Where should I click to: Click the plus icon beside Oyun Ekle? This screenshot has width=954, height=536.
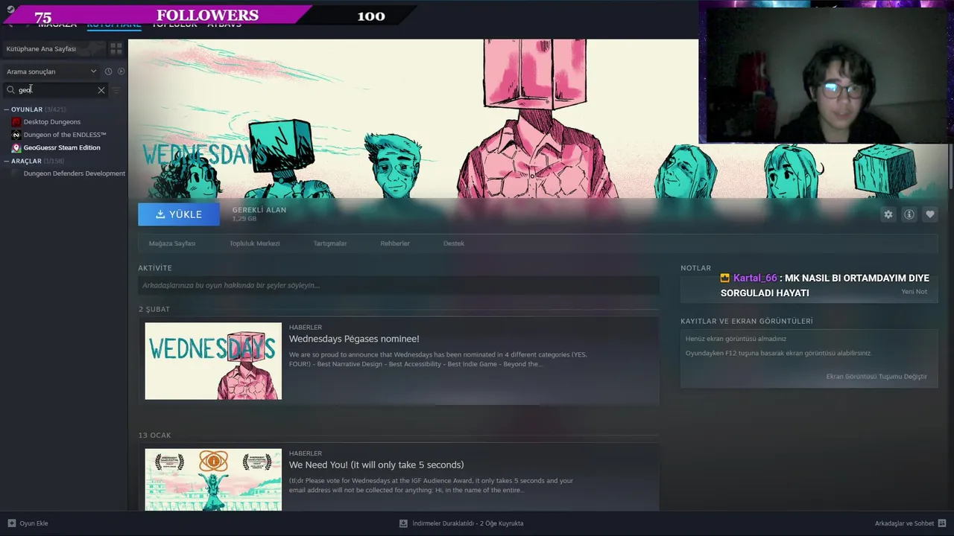tap(11, 523)
